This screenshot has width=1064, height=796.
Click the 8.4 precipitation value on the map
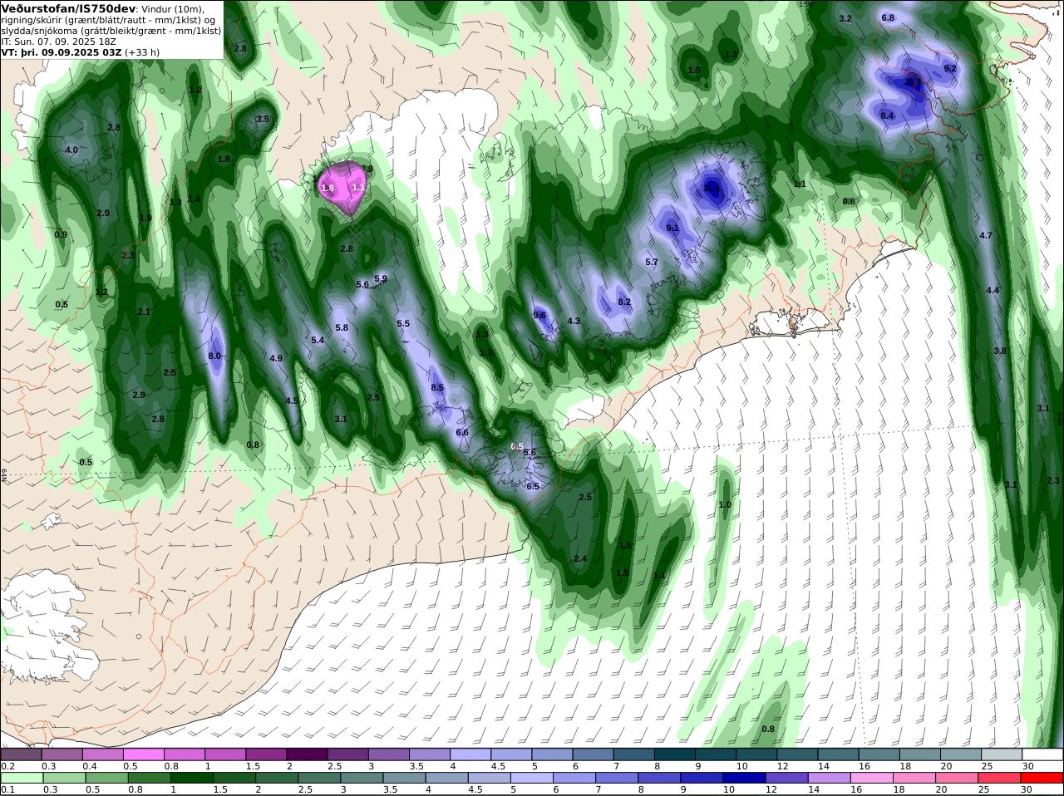(x=887, y=115)
